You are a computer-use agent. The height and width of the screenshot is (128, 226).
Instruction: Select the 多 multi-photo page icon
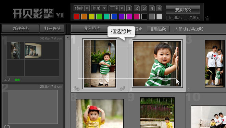coord(160,9)
